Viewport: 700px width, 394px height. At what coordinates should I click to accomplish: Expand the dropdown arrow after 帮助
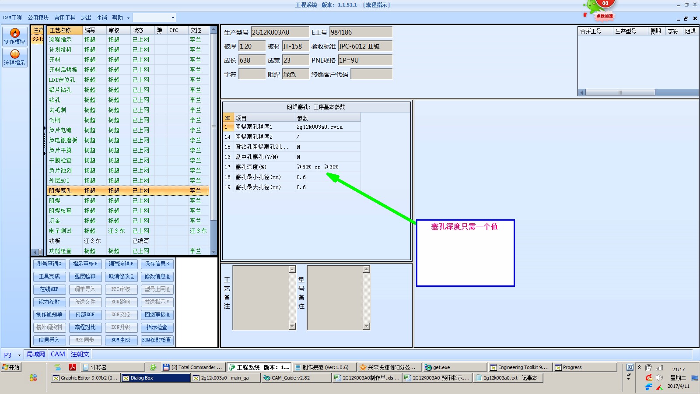pyautogui.click(x=128, y=18)
